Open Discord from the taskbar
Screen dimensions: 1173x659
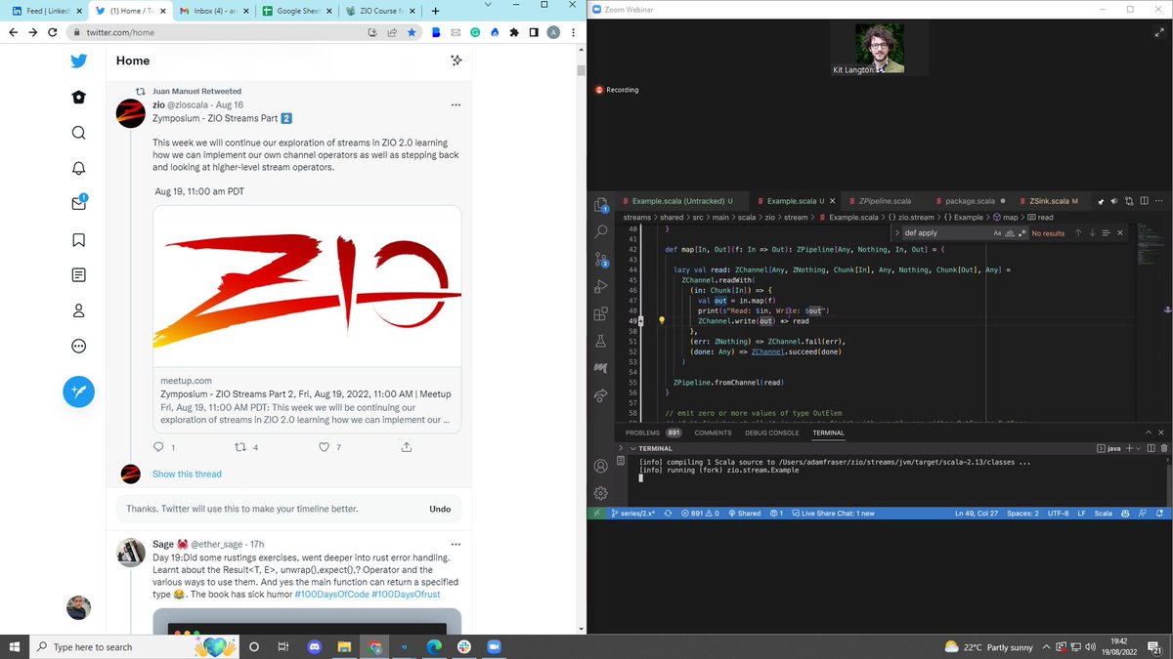pyautogui.click(x=314, y=646)
